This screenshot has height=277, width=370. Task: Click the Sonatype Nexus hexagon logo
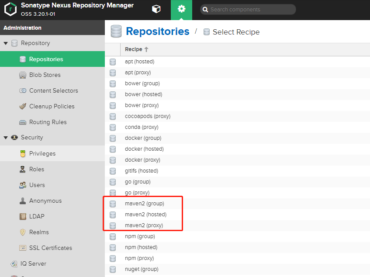tap(10, 9)
